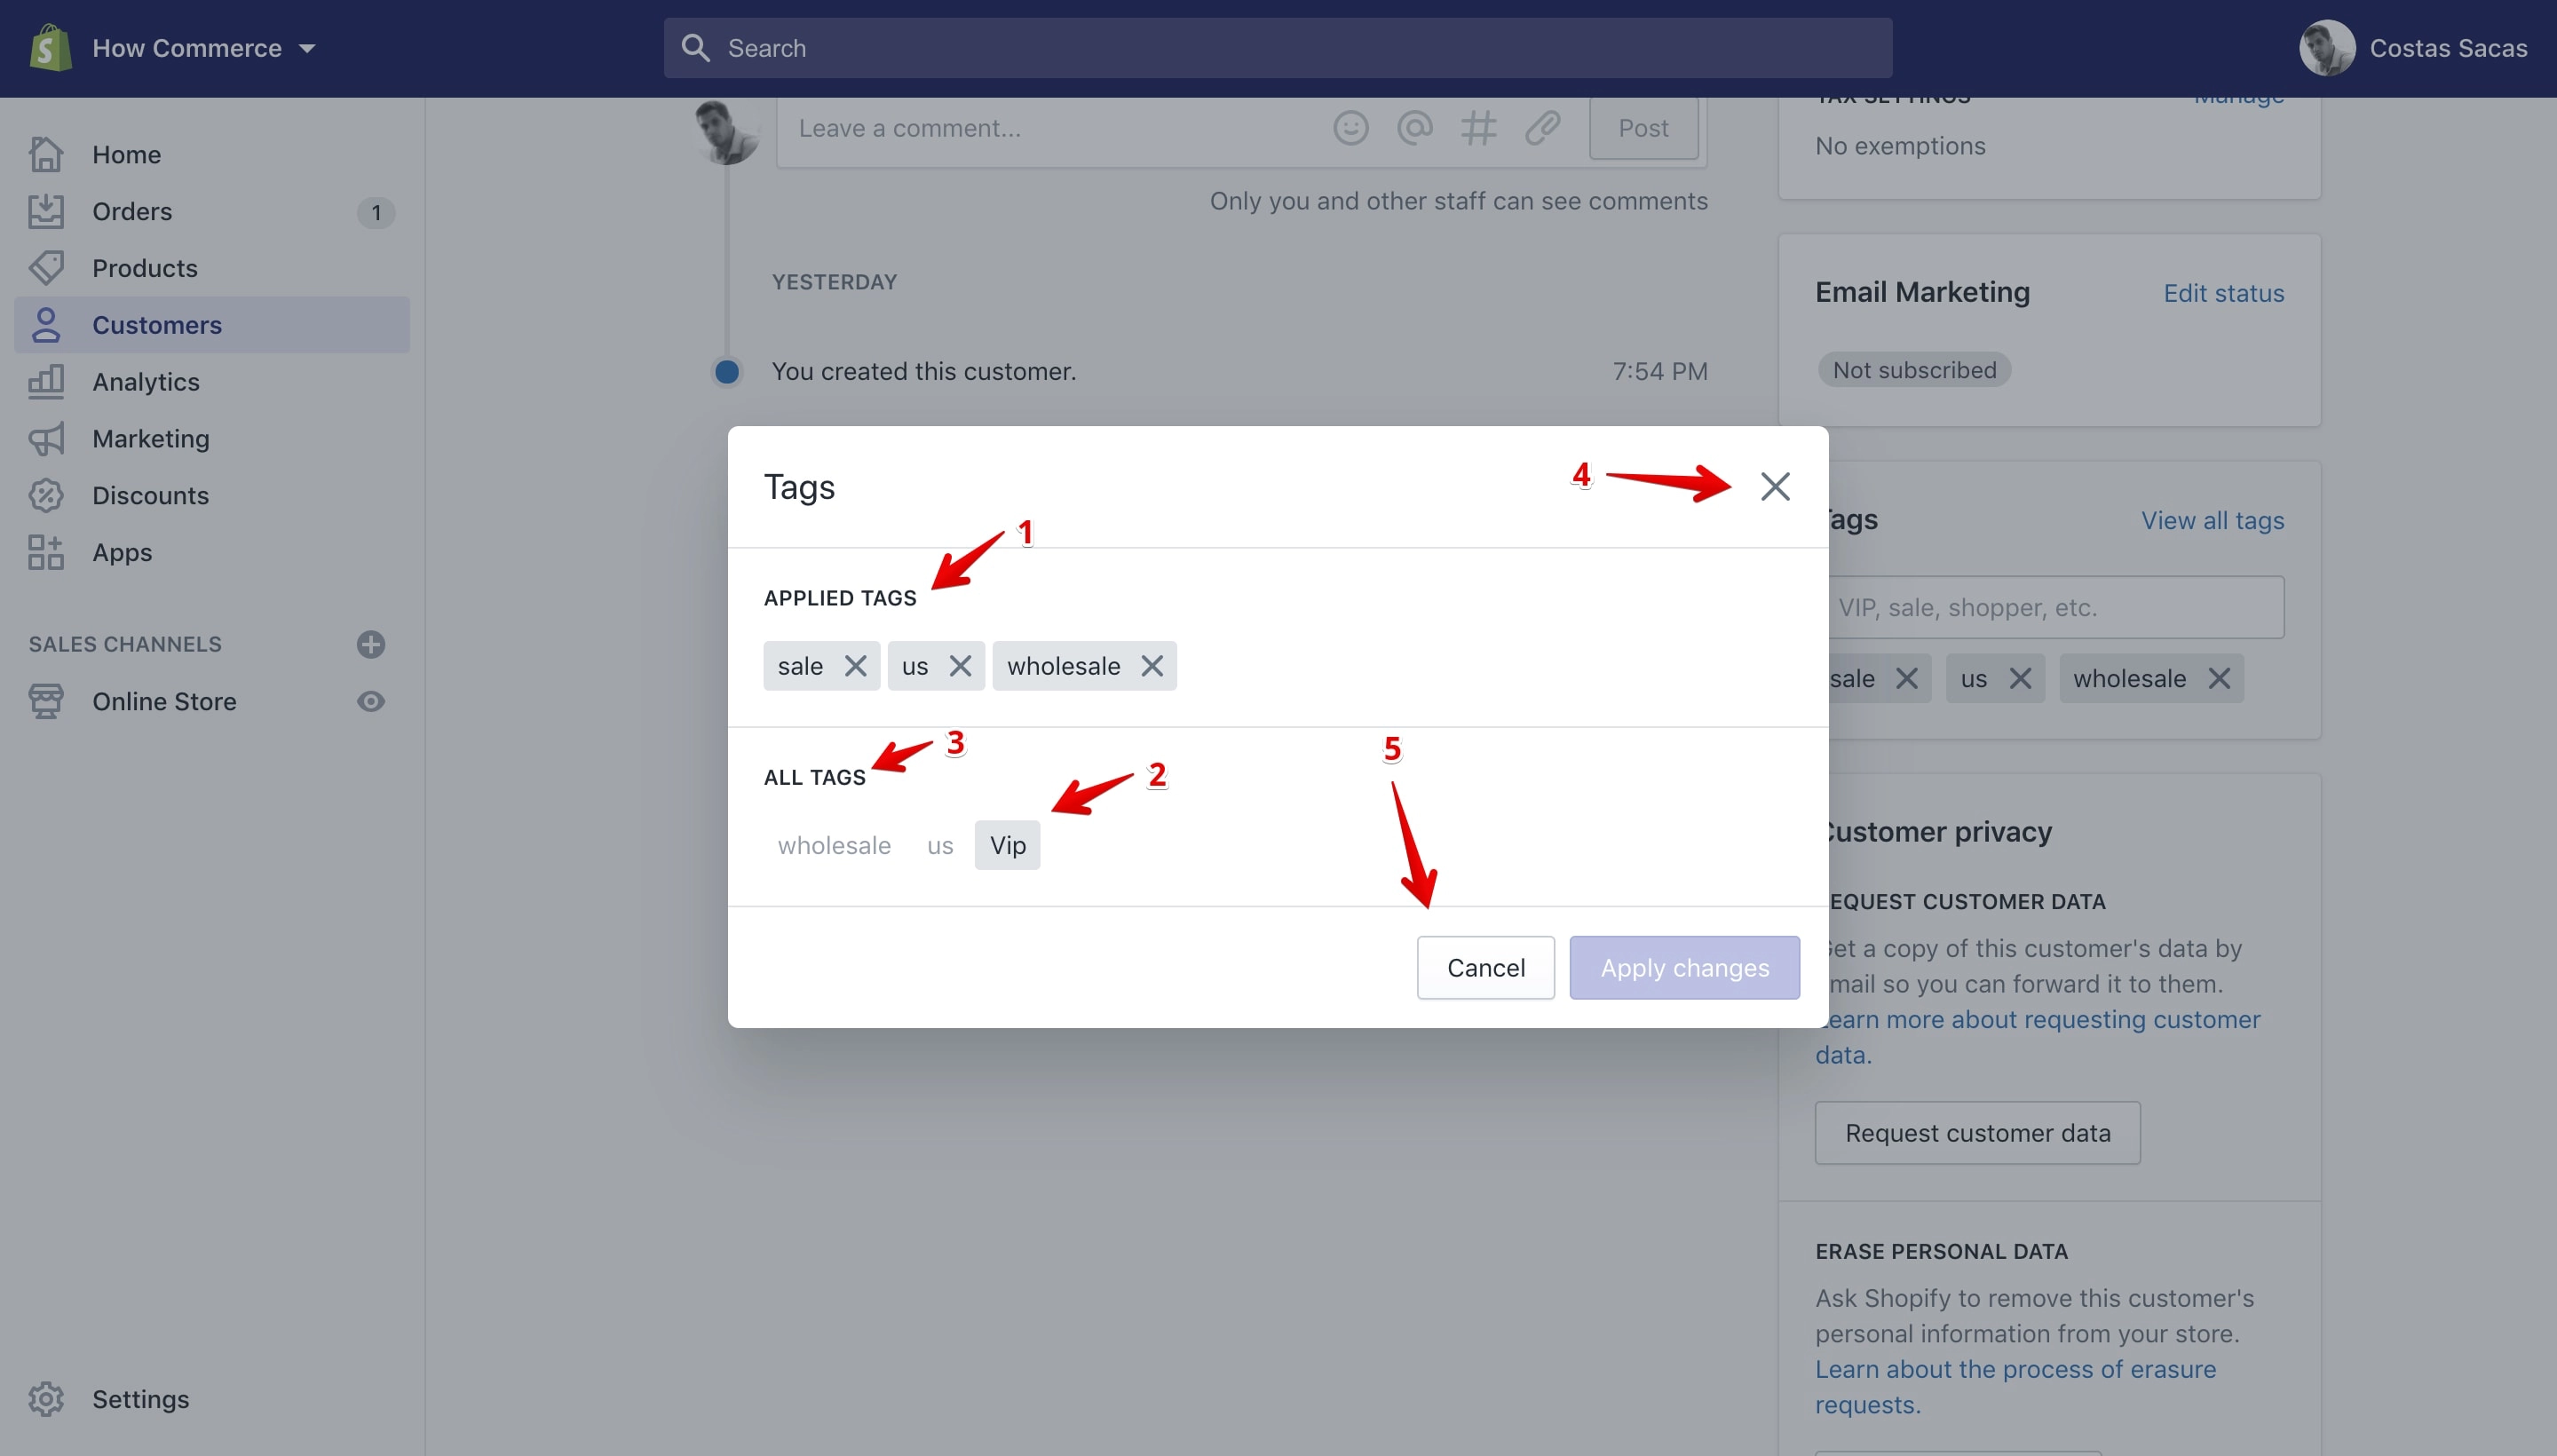This screenshot has width=2557, height=1456.
Task: Add the Vip tag
Action: click(x=1008, y=846)
